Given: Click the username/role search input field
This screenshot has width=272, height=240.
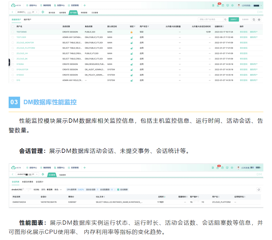Looking at the screenshot, I should [x=210, y=20].
